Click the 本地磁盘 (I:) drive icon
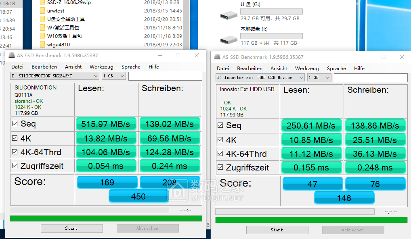This screenshot has width=411, height=239. coord(229,40)
